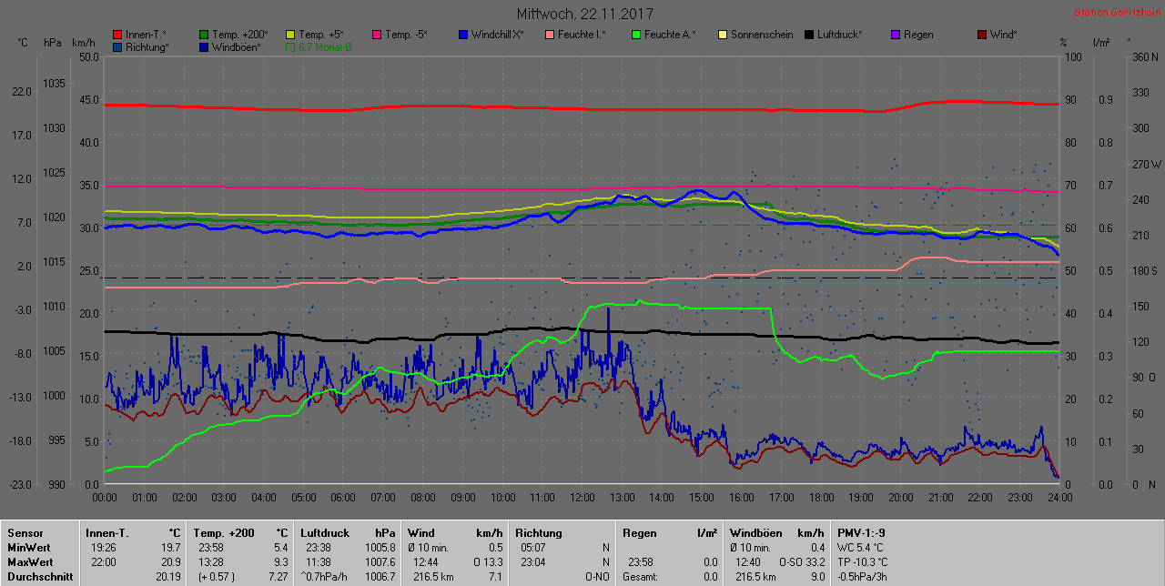Toggle the 6.7 Monat-Ø legend box
This screenshot has width=1165, height=586.
(290, 46)
